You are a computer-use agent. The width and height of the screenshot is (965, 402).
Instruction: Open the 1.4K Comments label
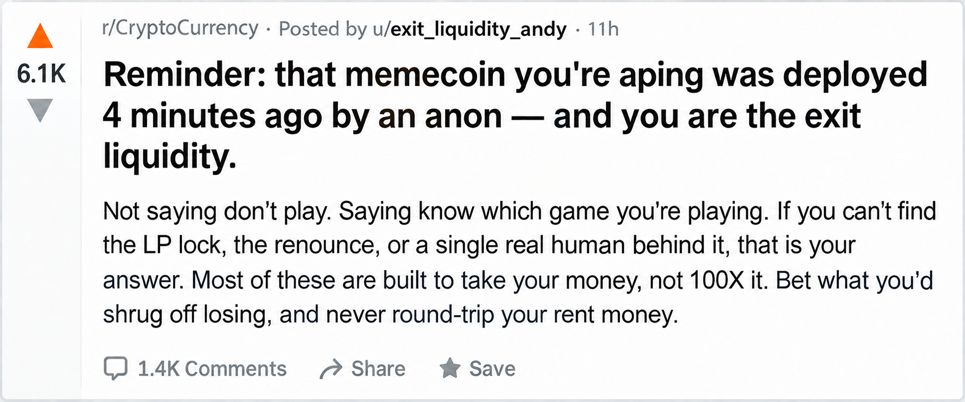(212, 369)
